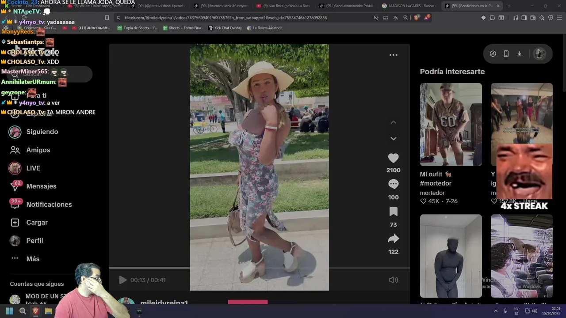The width and height of the screenshot is (566, 318).
Task: Click the phone app icon in TikTok header
Action: point(506,54)
